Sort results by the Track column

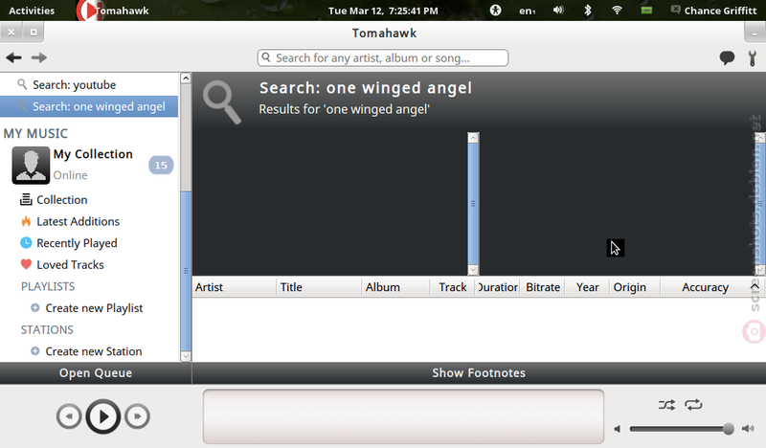452,287
